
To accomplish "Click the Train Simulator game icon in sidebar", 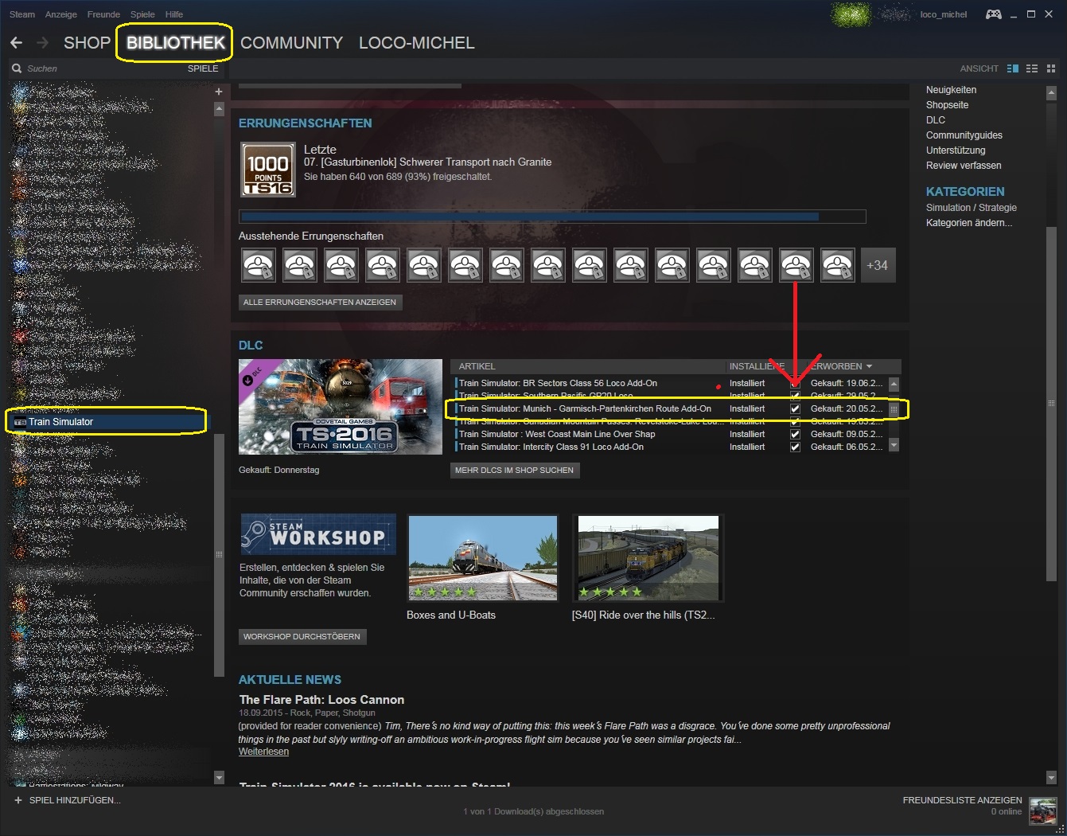I will [x=20, y=422].
